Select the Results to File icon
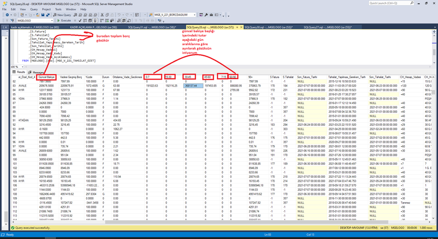 pyautogui.click(x=129, y=20)
